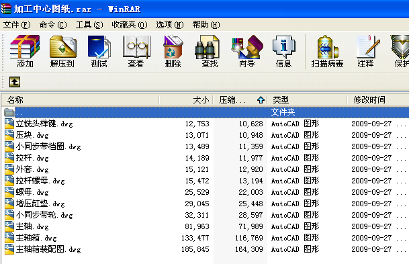Select the file name 螺母.dwg
This screenshot has width=409, height=264.
pos(32,193)
